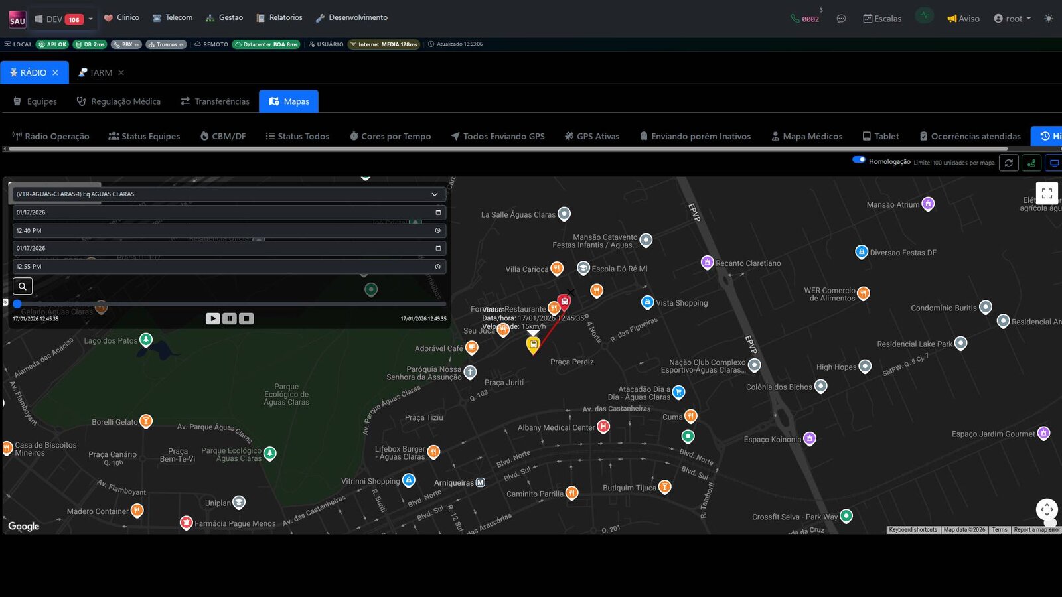The width and height of the screenshot is (1062, 597).
Task: Click the start date field 01/17/2026
Action: [229, 212]
